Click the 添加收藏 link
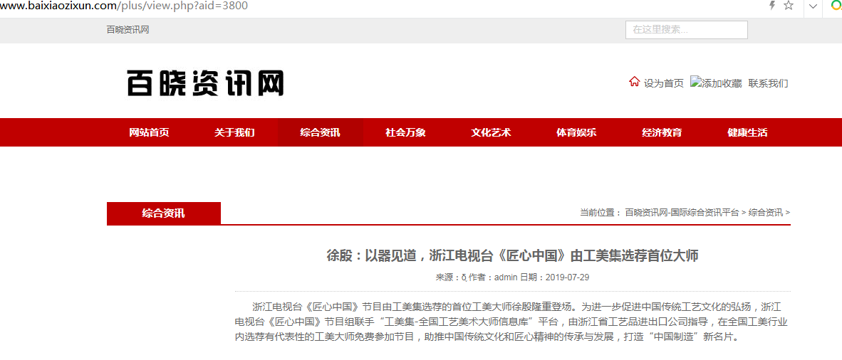 [x=722, y=83]
